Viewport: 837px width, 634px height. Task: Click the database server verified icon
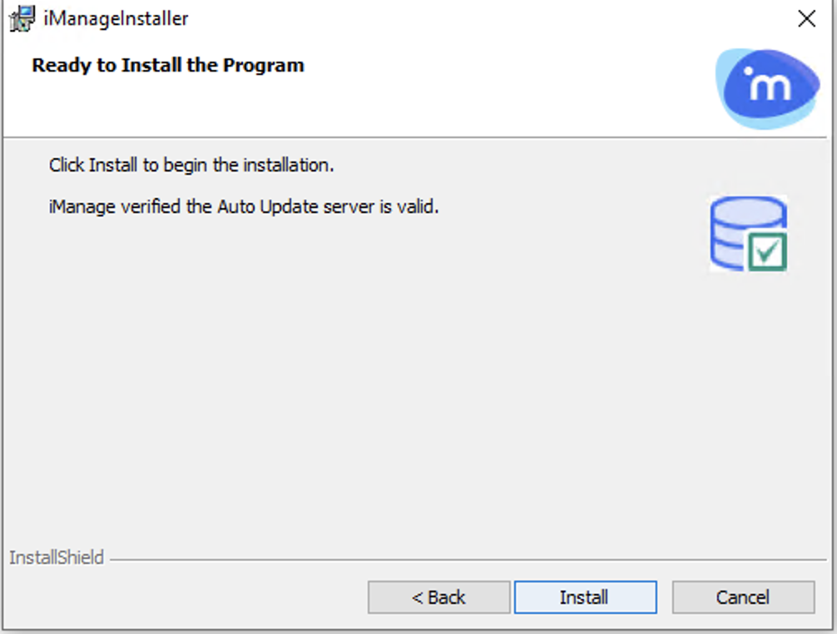(749, 234)
